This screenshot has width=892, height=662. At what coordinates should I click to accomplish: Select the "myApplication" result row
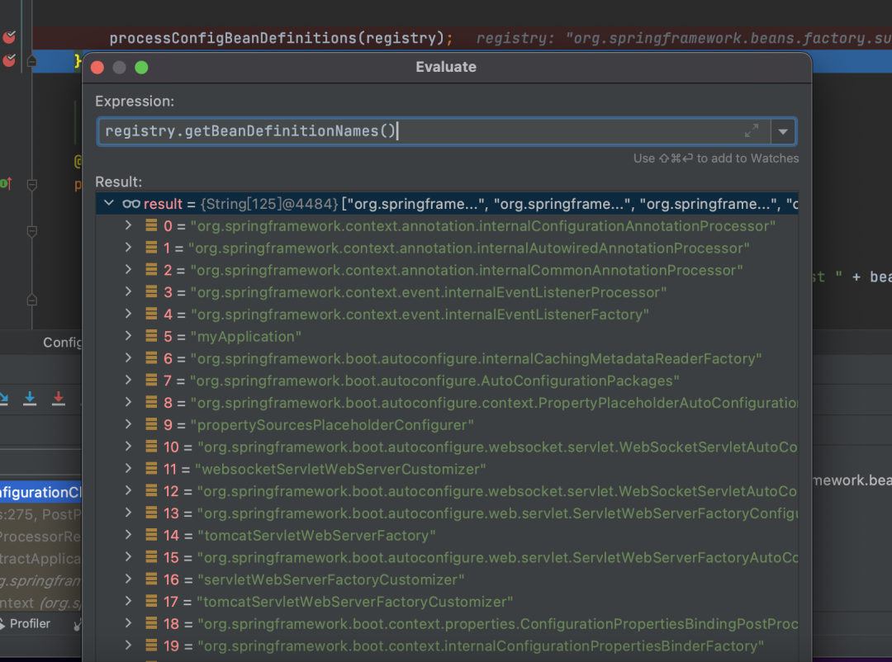[x=447, y=337]
